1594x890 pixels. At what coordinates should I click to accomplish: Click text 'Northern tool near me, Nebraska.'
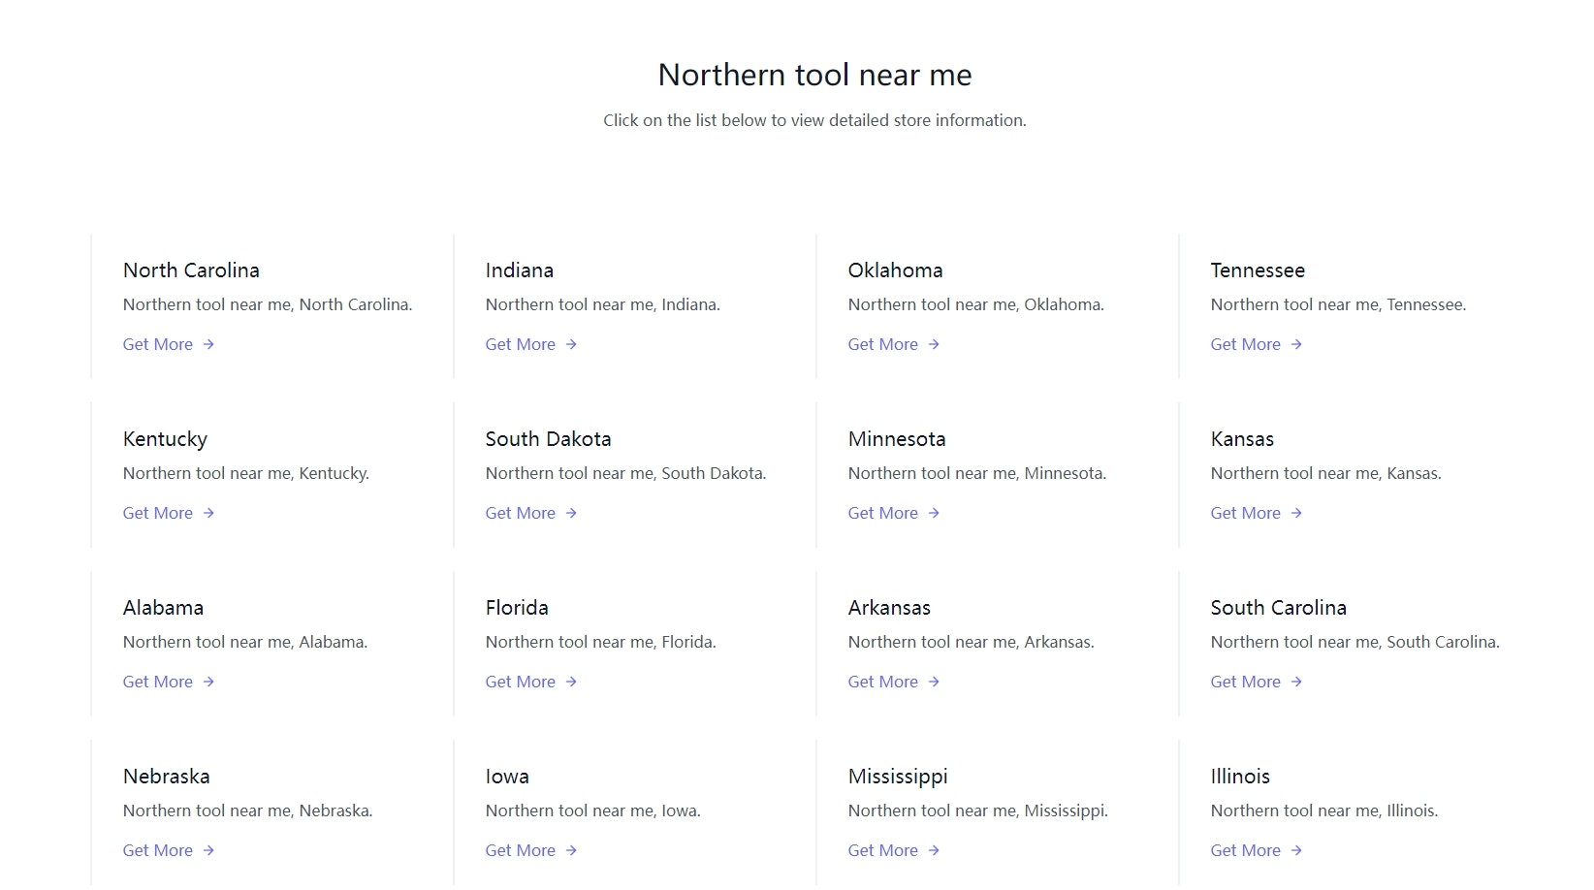(x=247, y=811)
